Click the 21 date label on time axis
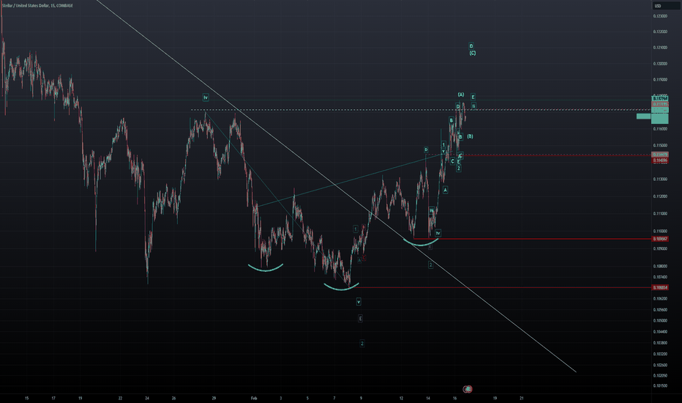 point(522,398)
